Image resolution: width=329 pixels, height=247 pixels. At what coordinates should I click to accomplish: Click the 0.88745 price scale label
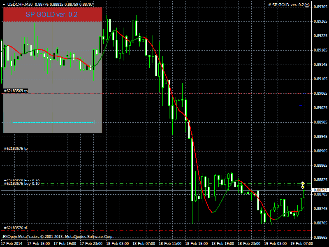pos(321,209)
